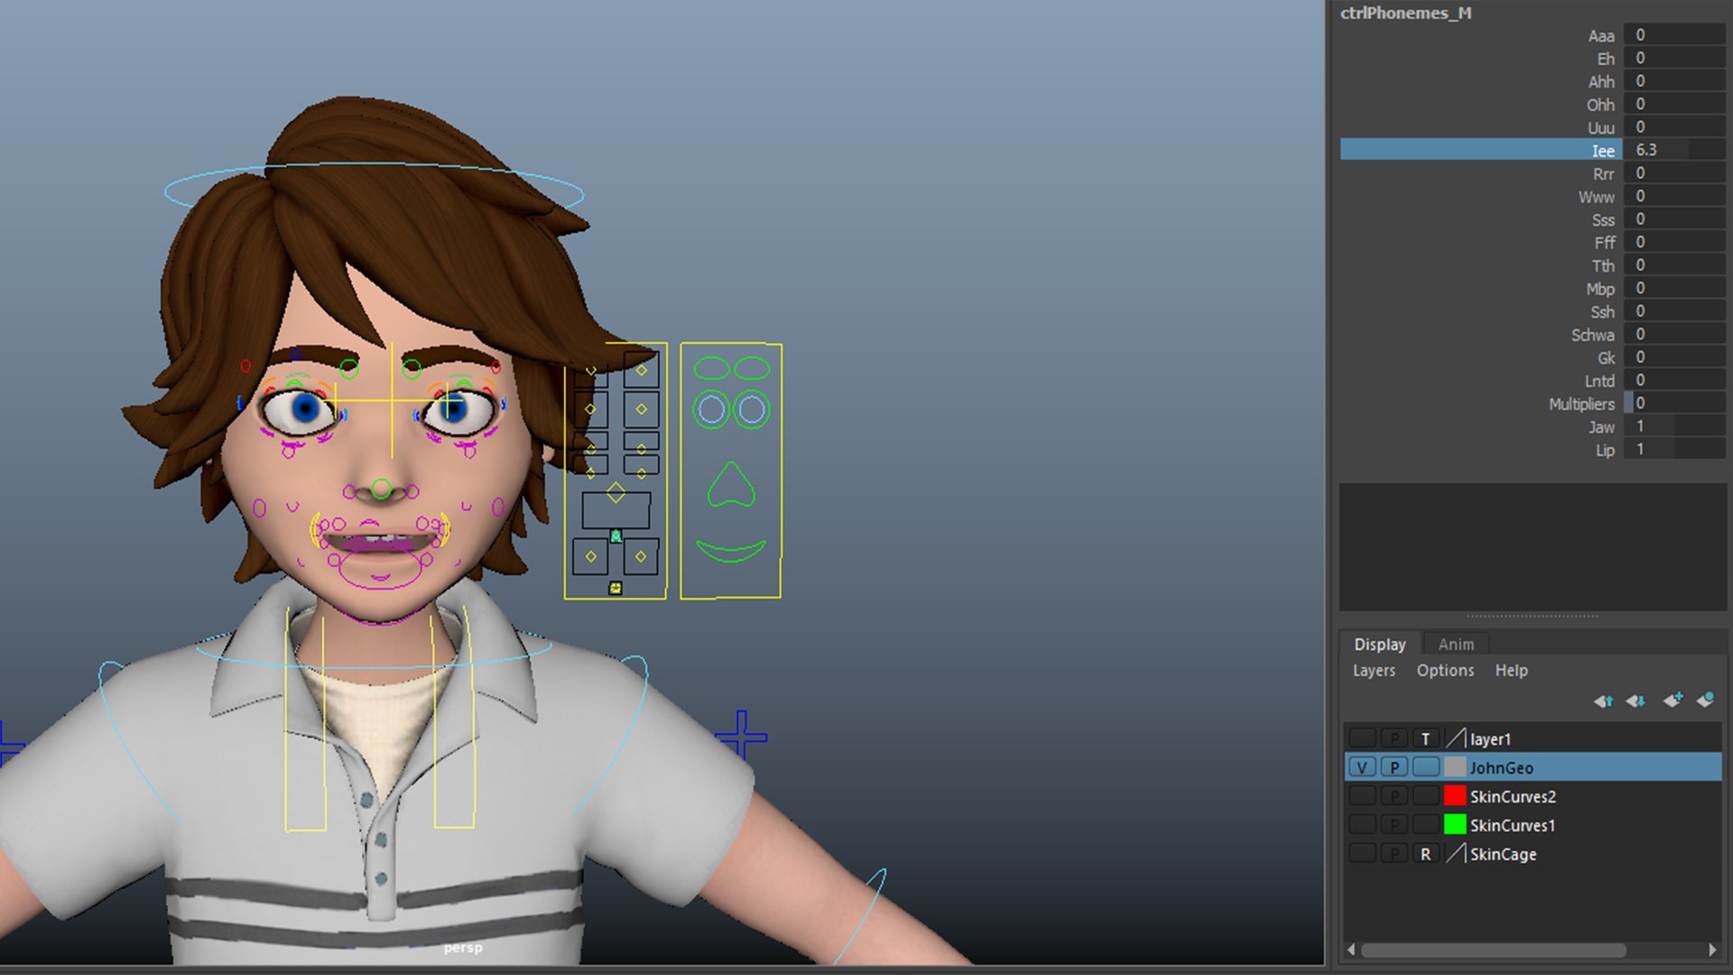This screenshot has width=1733, height=975.
Task: Select the Schwa attribute label
Action: coord(1593,335)
